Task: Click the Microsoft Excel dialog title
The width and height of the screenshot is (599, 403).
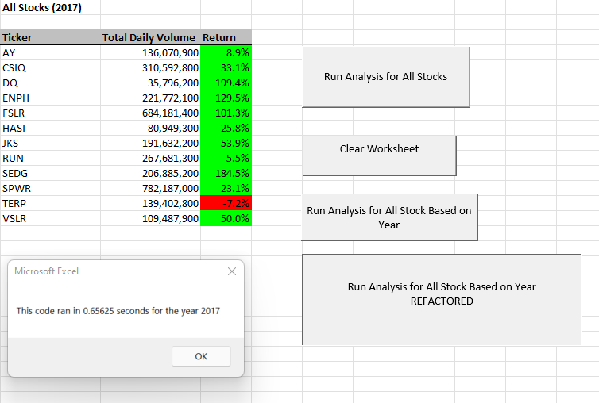Action: (x=47, y=271)
